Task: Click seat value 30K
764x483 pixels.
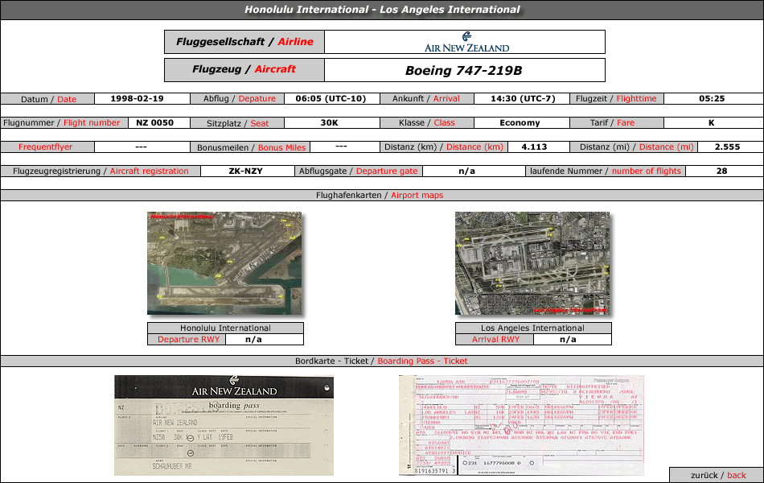Action: [330, 123]
